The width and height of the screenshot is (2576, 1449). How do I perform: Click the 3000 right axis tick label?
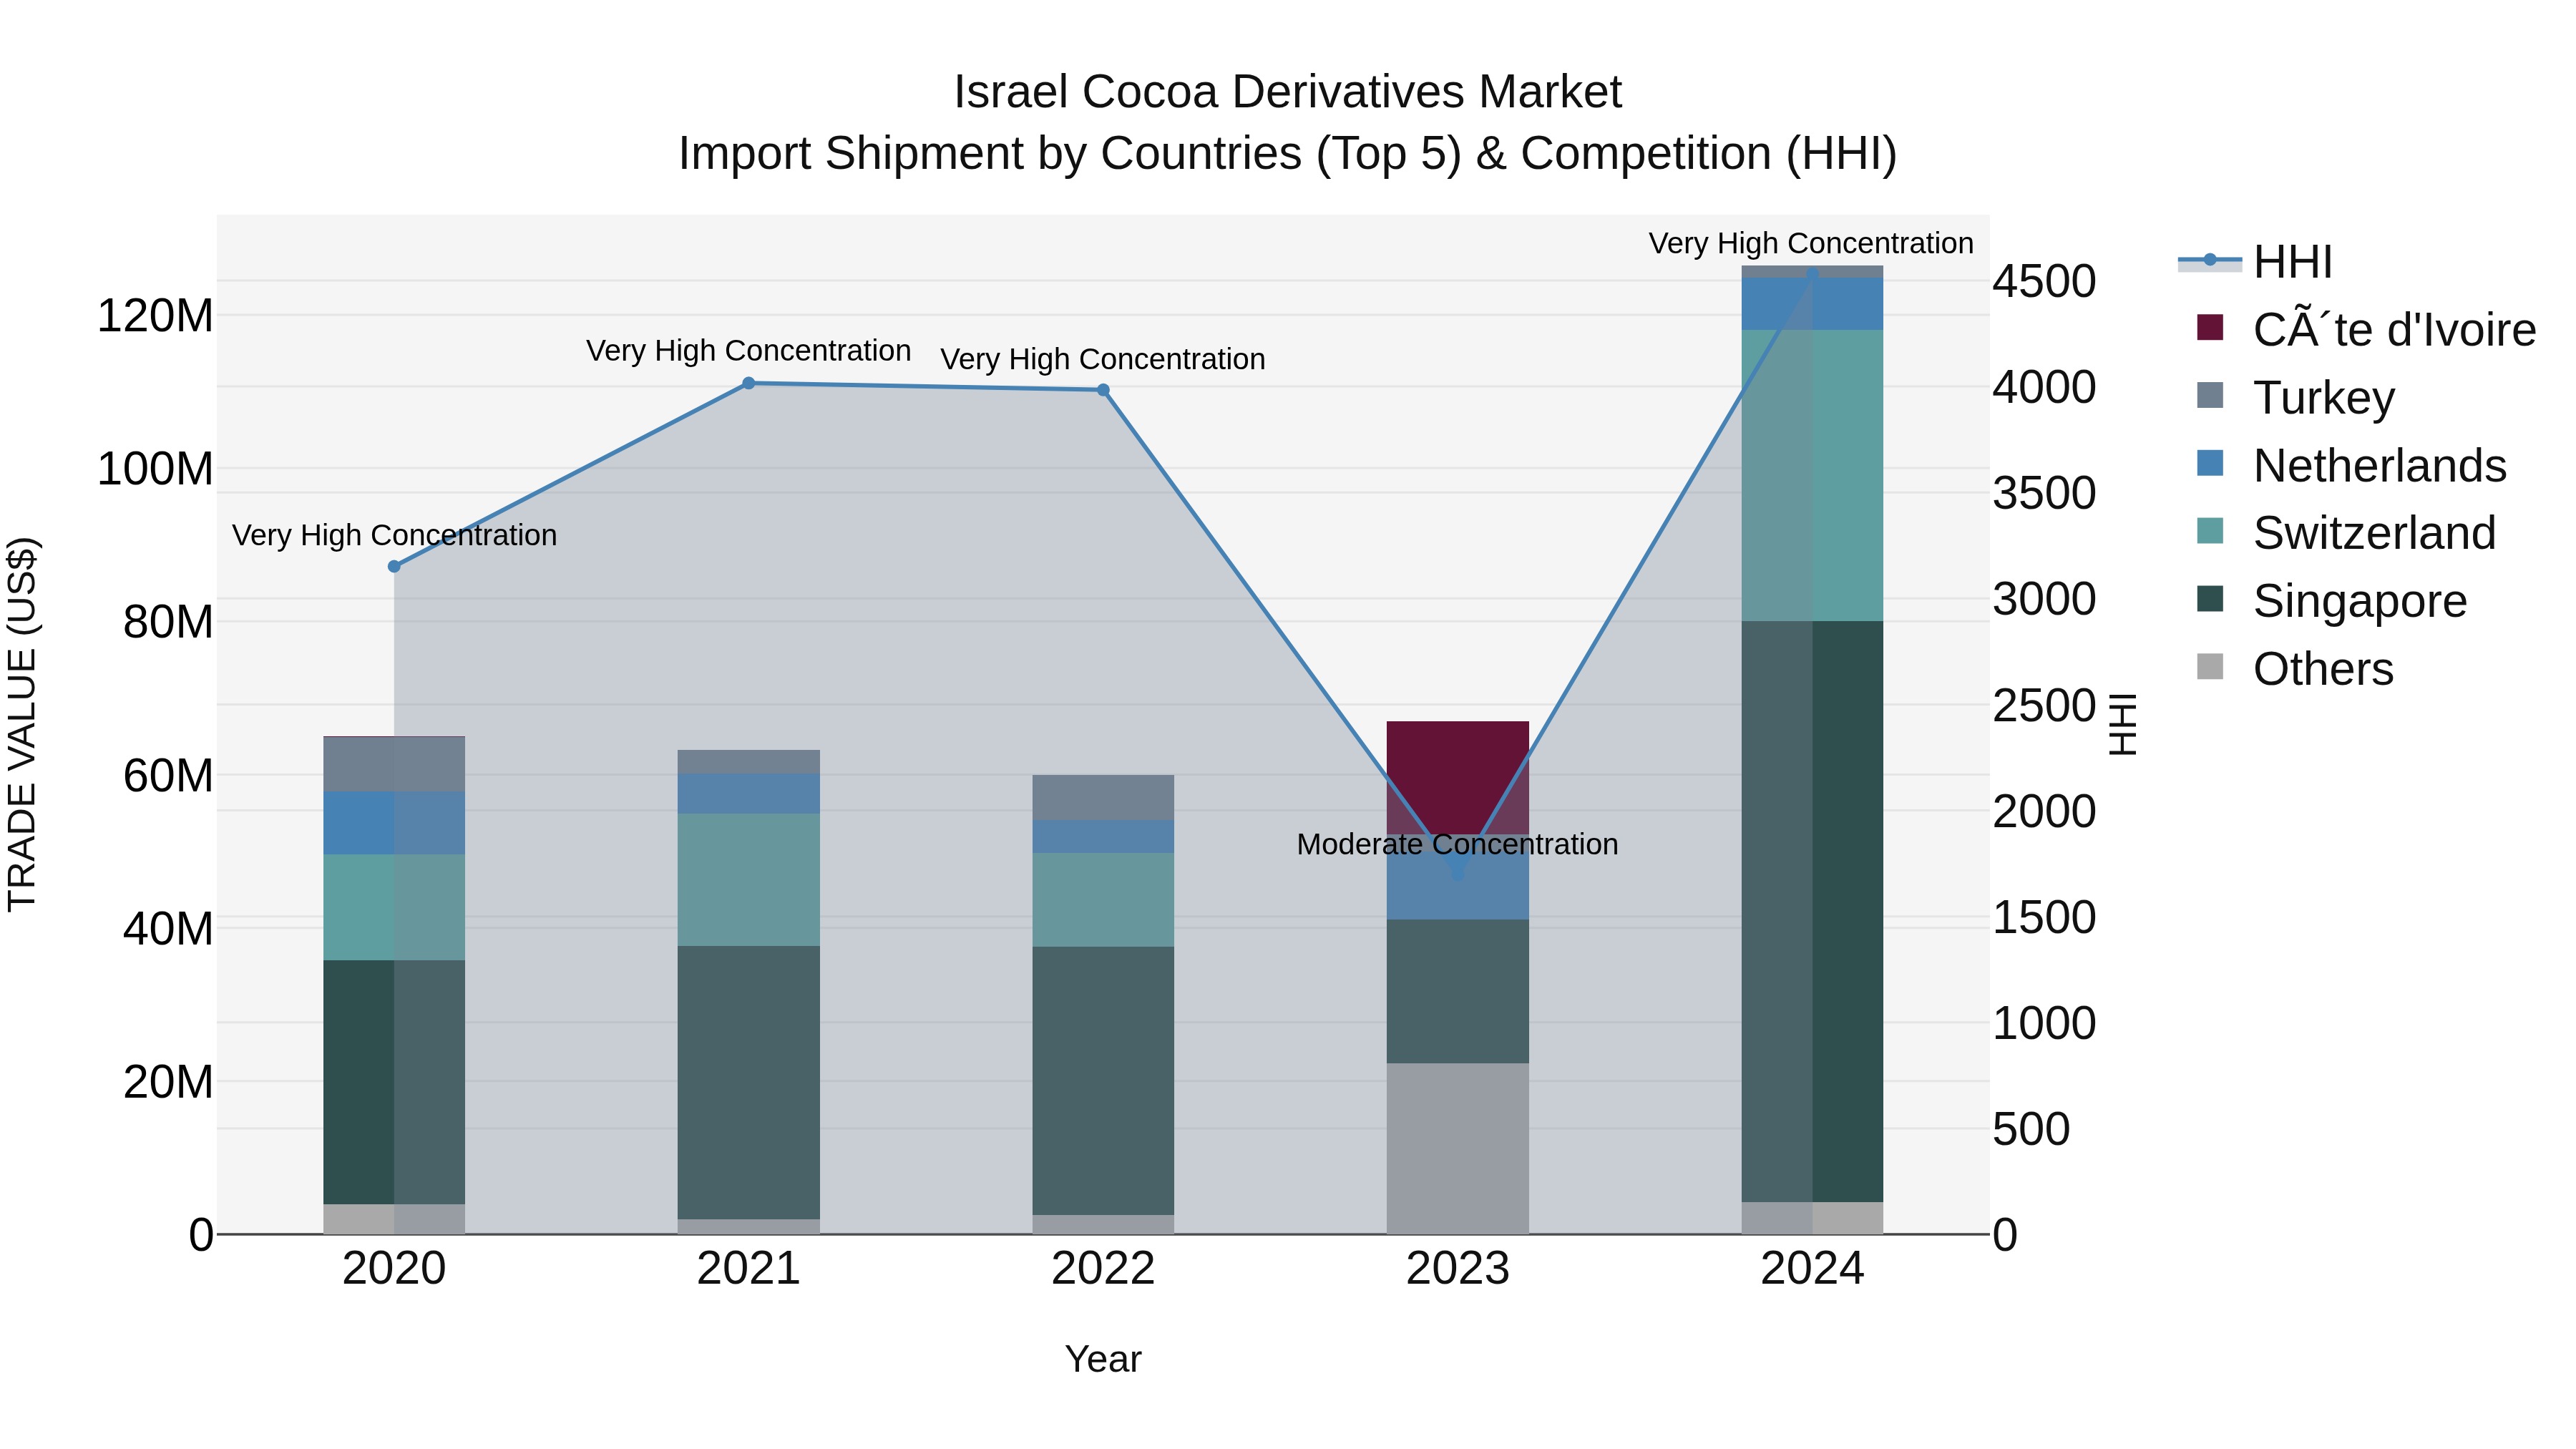point(2044,599)
